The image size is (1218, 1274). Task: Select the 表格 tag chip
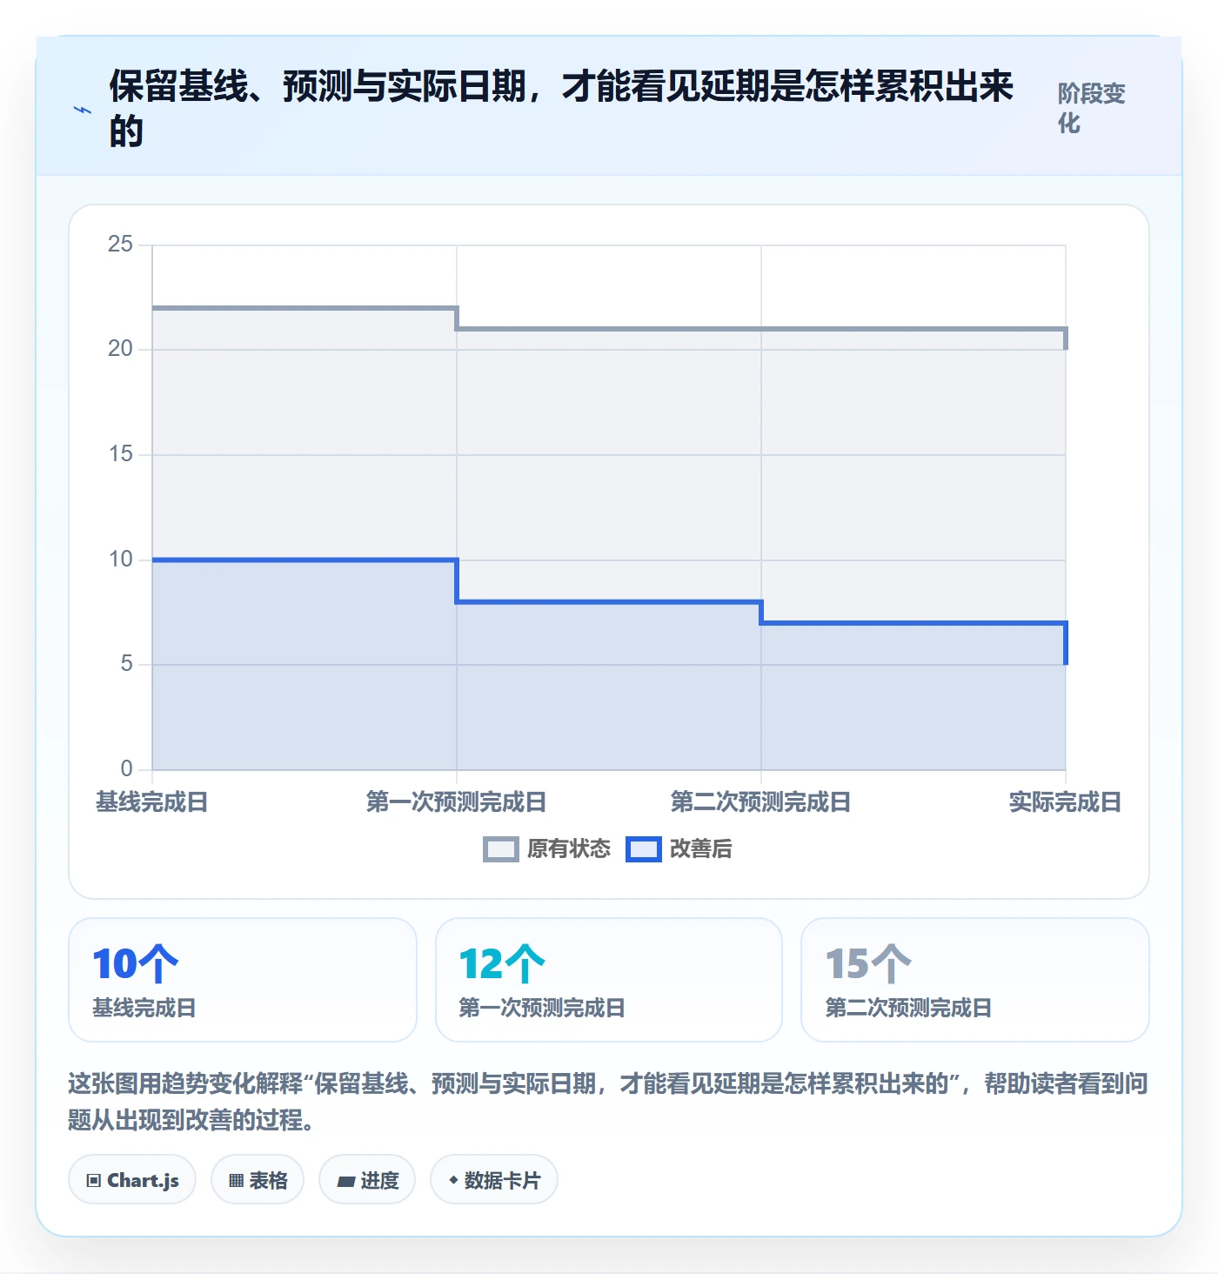258,1180
